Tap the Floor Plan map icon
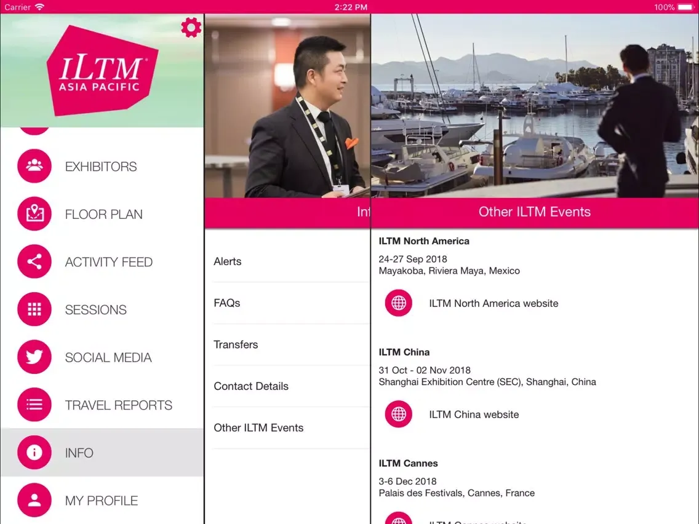The image size is (699, 524). (34, 214)
